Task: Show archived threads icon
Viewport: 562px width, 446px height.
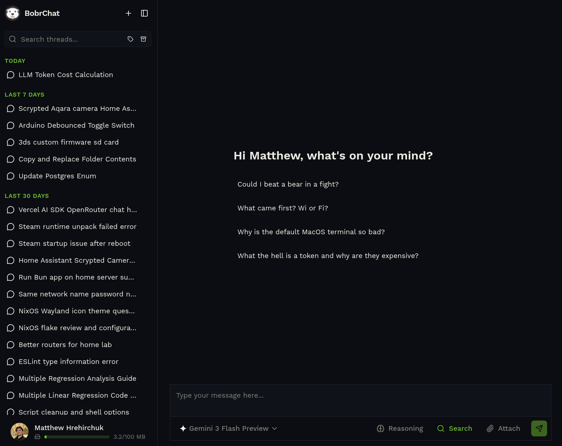Action: (143, 39)
